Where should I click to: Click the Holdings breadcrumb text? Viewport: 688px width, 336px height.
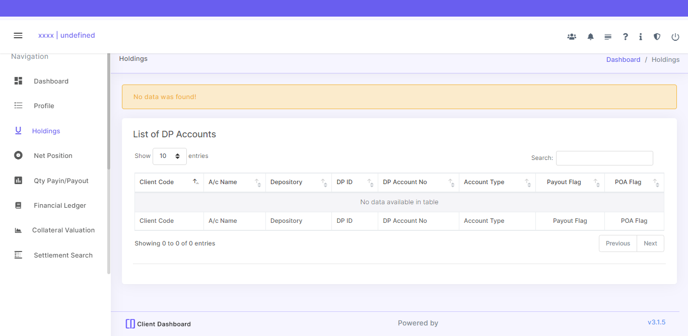point(665,59)
